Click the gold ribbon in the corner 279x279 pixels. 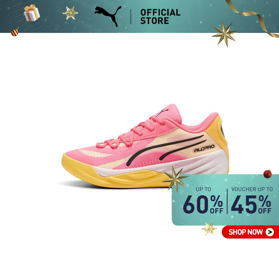[x=253, y=18]
